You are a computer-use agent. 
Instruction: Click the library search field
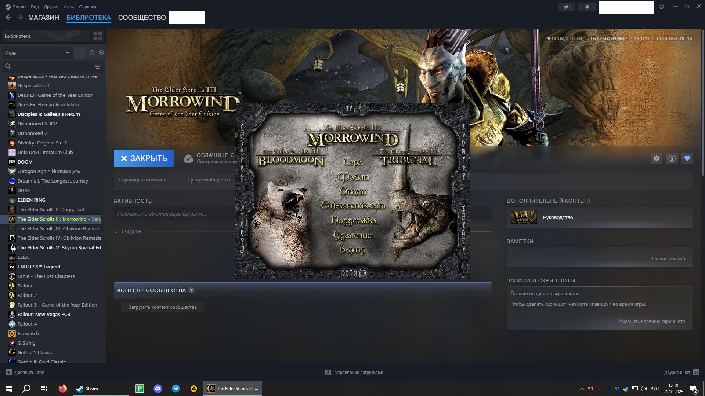coord(51,67)
